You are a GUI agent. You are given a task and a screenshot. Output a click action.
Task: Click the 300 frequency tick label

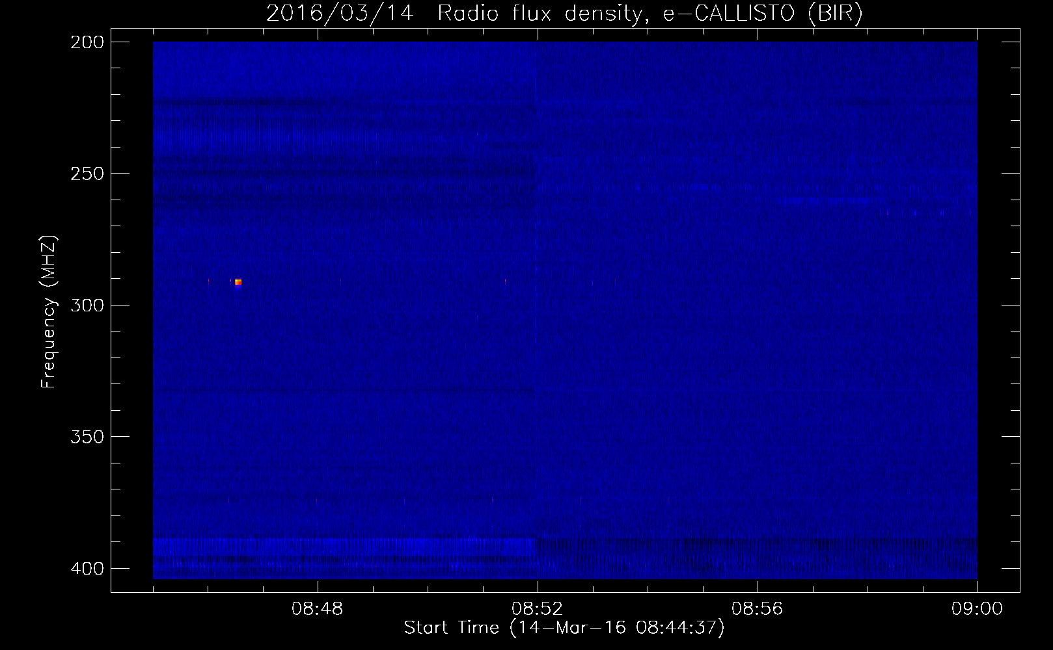coord(87,305)
